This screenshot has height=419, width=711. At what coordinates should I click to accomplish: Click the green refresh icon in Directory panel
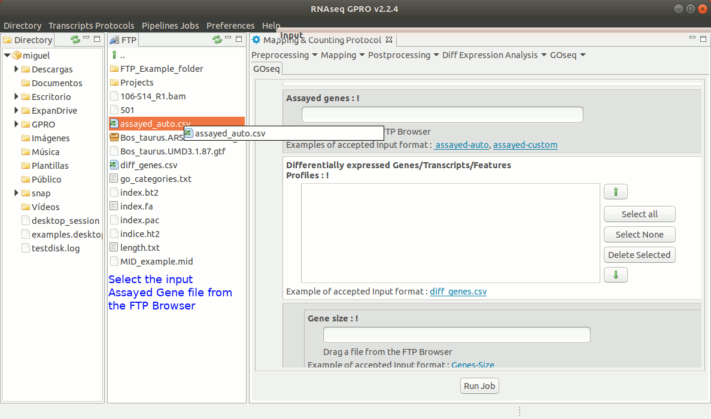(x=75, y=40)
